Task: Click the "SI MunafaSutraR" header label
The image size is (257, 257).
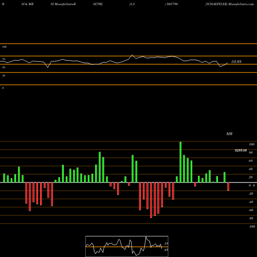Action: click(63, 4)
